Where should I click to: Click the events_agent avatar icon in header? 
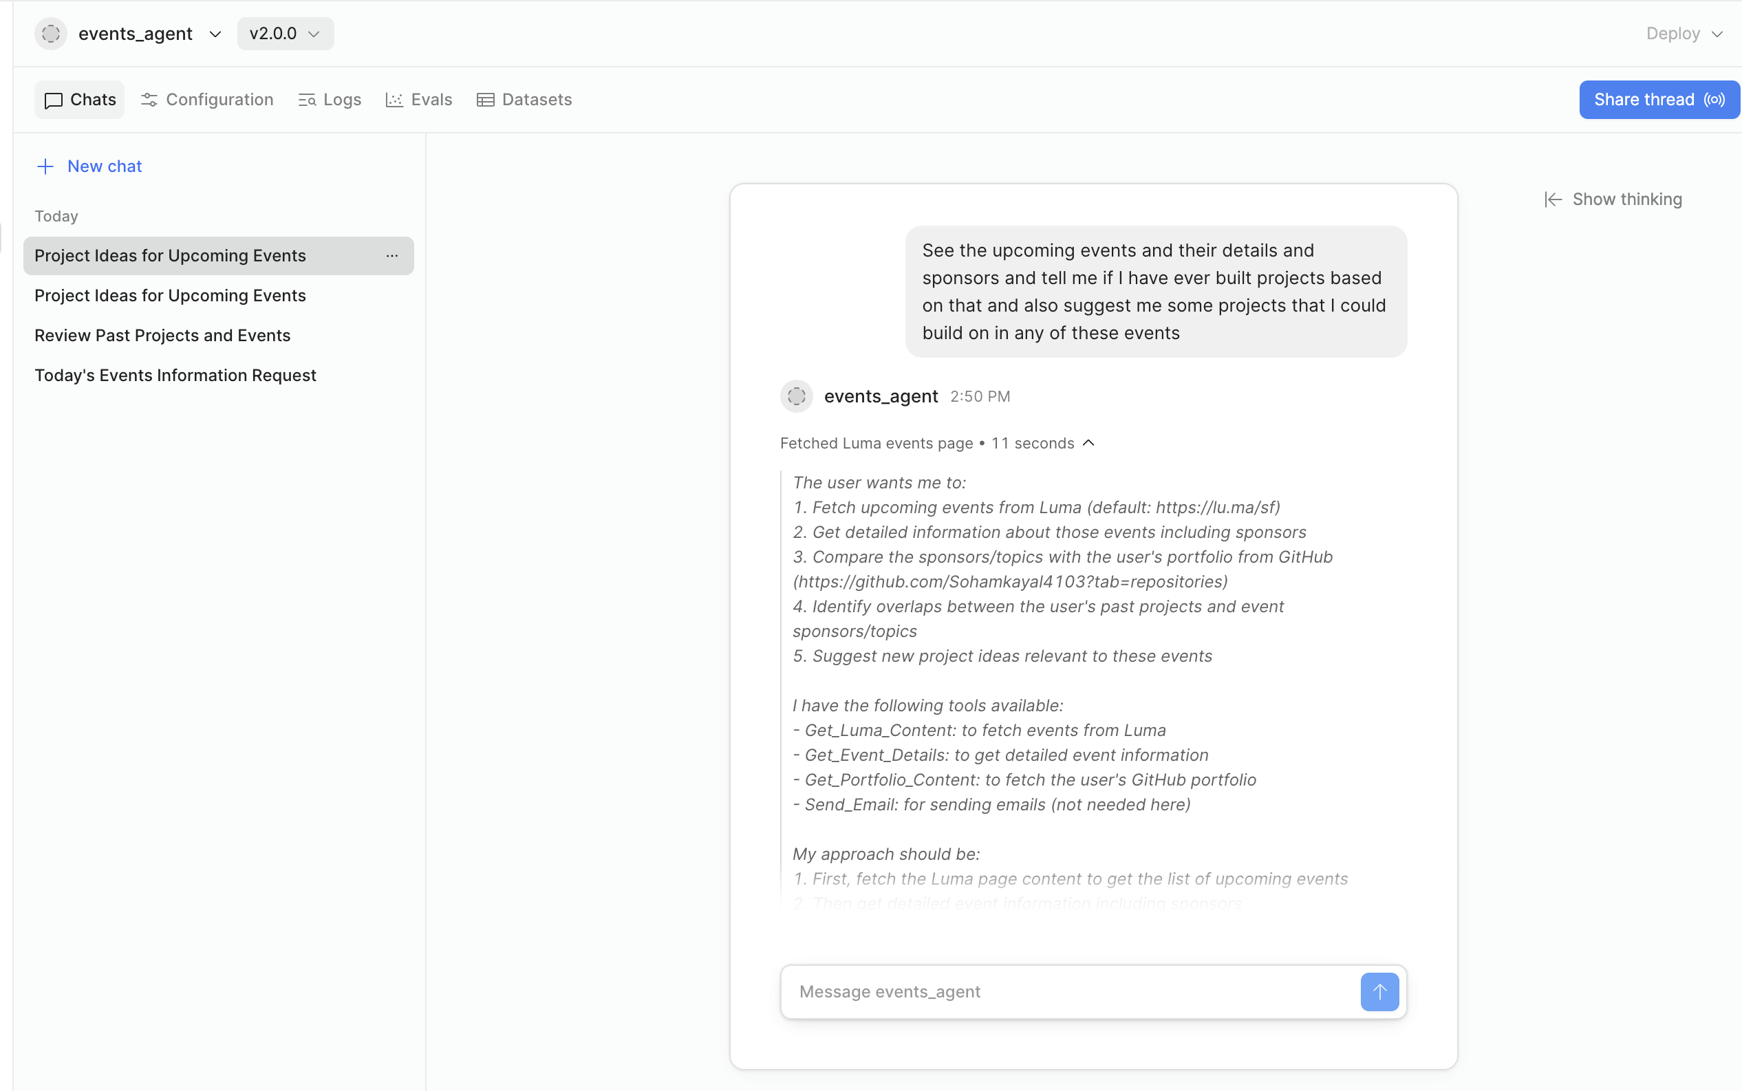tap(50, 33)
